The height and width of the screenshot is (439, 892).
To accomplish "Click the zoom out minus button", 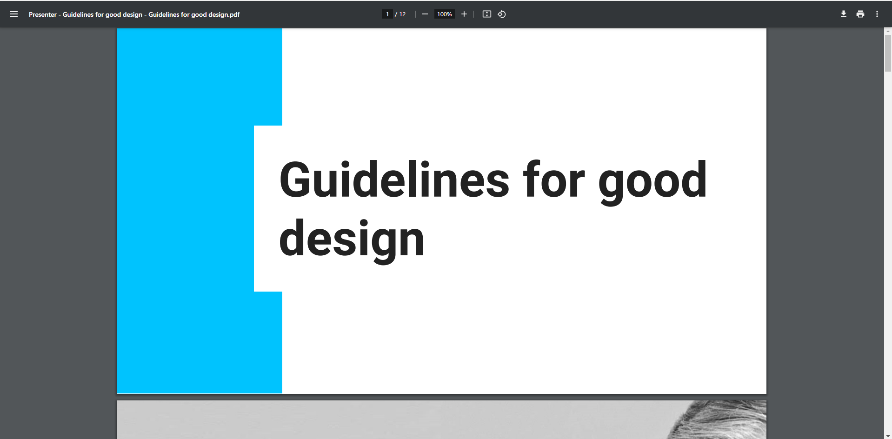I will (425, 14).
